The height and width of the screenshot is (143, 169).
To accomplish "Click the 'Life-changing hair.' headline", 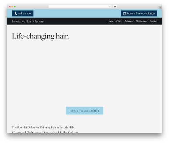I will point(40,37).
